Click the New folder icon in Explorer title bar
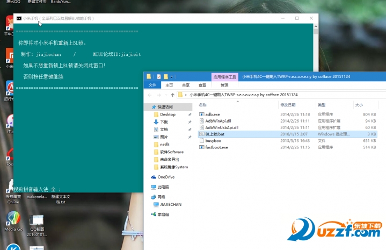Viewport: 386px width, 250px height. [166, 77]
